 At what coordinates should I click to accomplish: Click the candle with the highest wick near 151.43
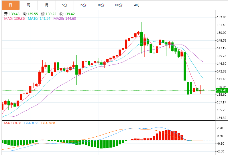[x=141, y=39]
